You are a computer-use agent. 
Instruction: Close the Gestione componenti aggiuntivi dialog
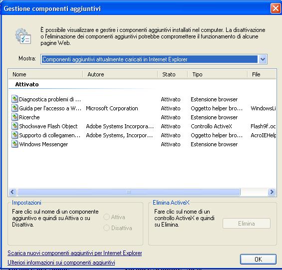pos(276,8)
